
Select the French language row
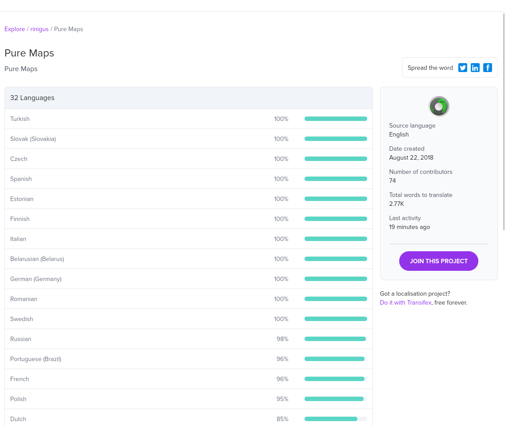coord(189,379)
